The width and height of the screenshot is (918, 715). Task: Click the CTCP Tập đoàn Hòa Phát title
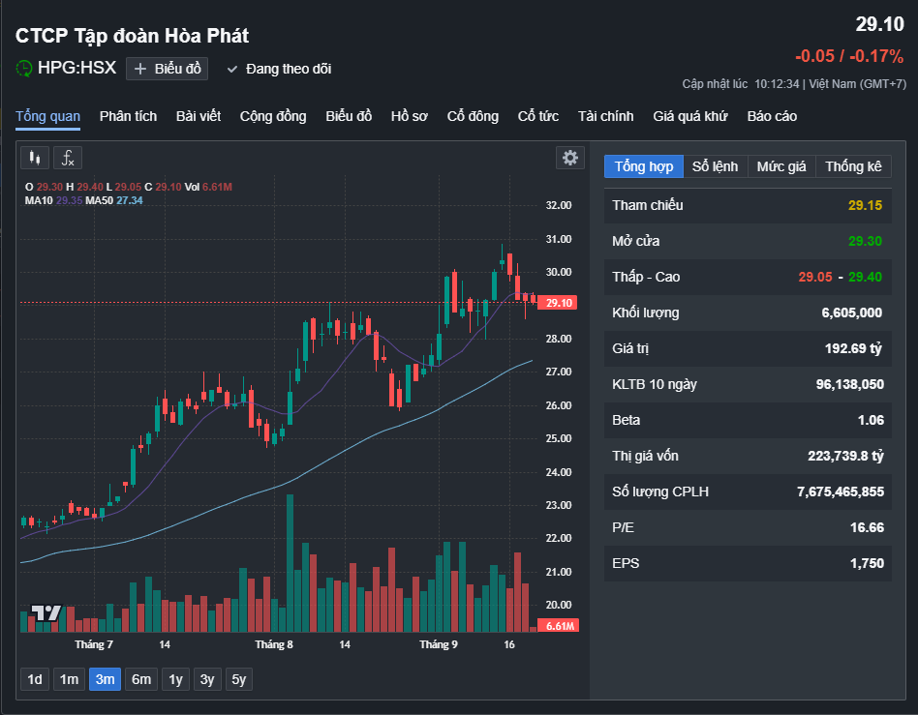tap(133, 36)
